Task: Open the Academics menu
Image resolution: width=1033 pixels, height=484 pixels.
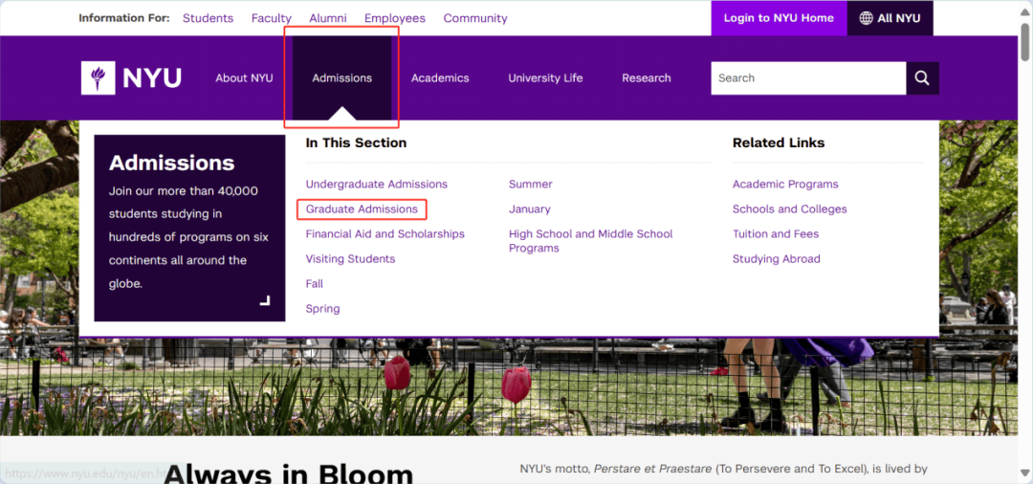Action: [440, 78]
